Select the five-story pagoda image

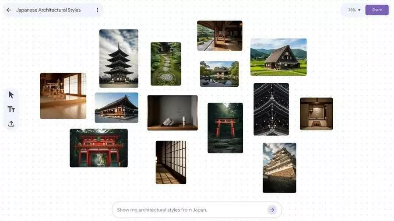pos(119,58)
